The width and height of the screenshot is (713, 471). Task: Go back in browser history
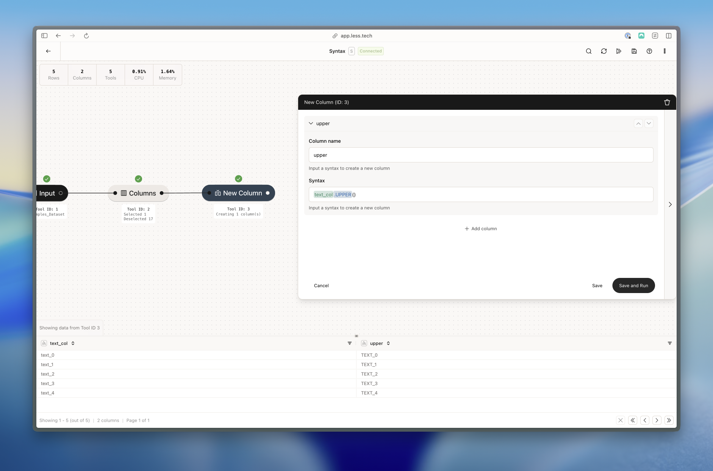point(58,36)
